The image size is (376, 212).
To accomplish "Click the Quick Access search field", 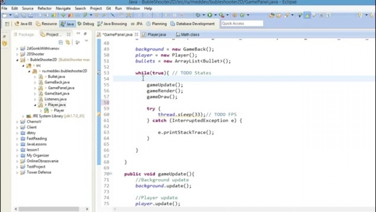I will click(x=242, y=24).
